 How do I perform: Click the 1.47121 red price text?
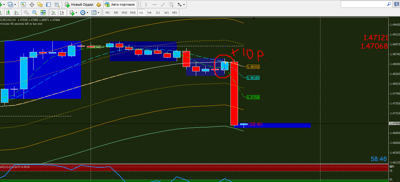(376, 38)
